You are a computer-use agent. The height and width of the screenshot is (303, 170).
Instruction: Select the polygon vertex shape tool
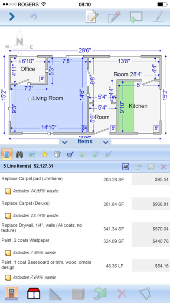[x=145, y=294]
